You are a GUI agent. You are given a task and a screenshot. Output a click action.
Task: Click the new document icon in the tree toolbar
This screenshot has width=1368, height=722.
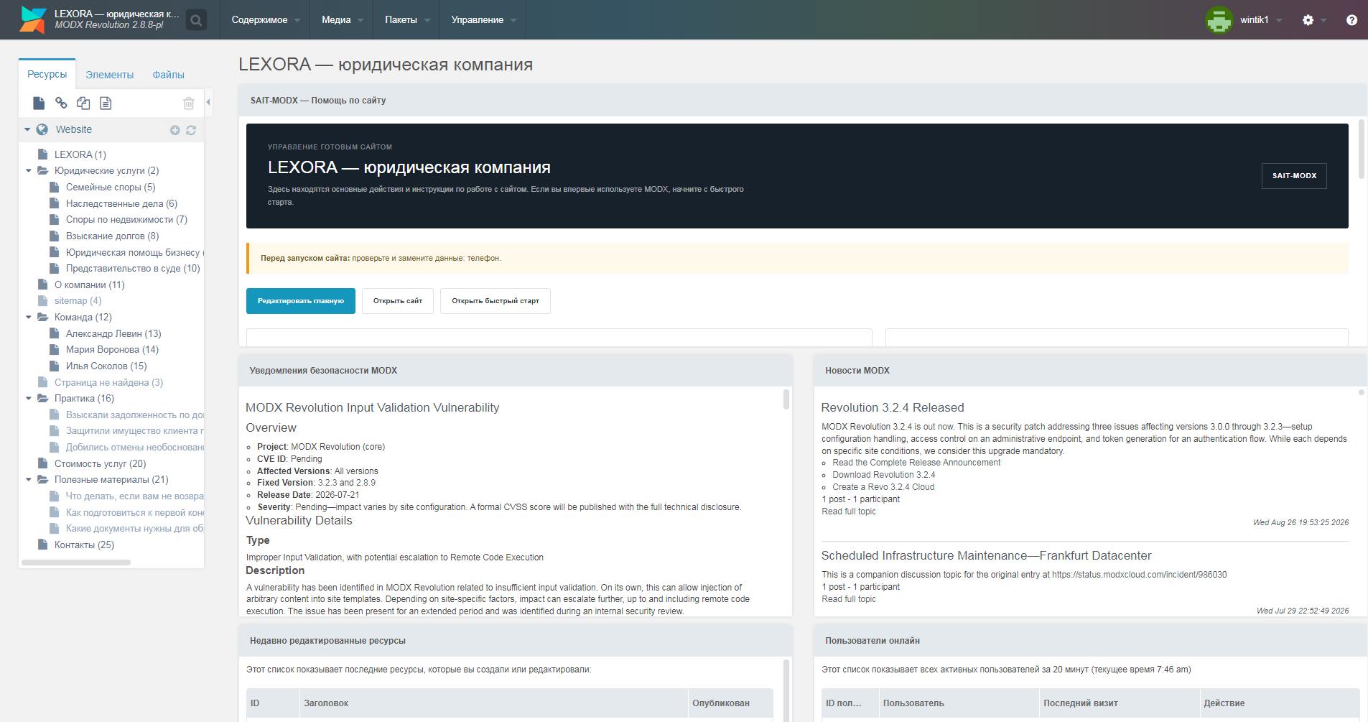click(x=39, y=103)
